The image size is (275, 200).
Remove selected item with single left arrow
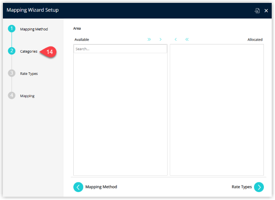(x=175, y=39)
